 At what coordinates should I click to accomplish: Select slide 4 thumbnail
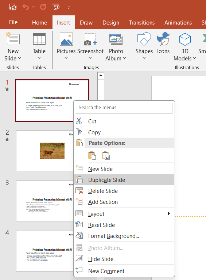(44, 251)
